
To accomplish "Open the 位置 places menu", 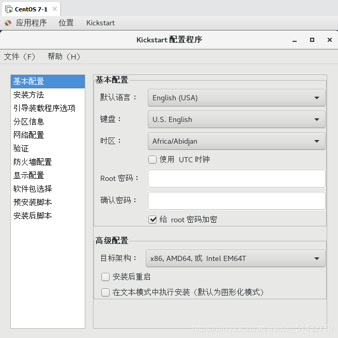I will point(66,23).
